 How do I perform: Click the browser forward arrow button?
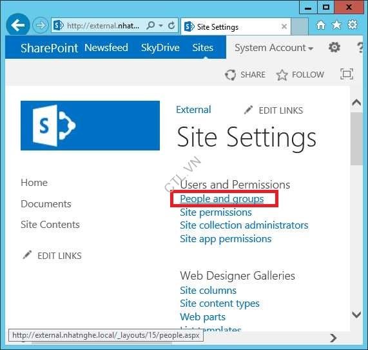(x=40, y=25)
